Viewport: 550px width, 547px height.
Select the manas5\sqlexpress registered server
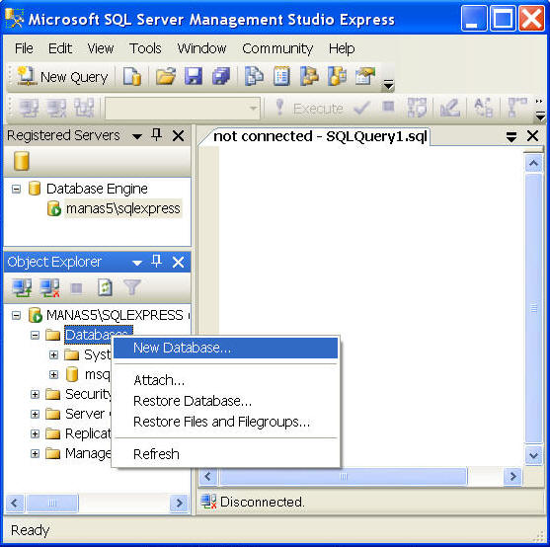point(122,208)
